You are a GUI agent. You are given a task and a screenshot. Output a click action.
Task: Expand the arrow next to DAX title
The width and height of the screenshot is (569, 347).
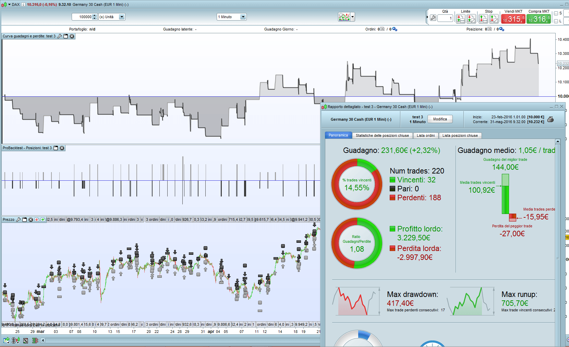[x=9, y=4]
